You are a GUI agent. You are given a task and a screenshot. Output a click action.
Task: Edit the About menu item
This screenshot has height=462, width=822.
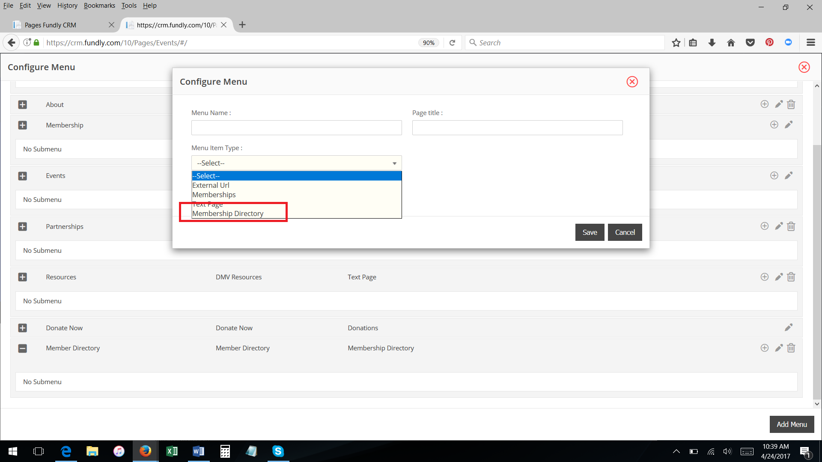[x=779, y=104]
